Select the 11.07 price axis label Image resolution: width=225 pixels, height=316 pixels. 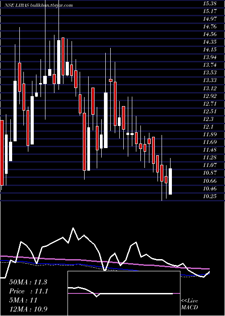(210, 165)
